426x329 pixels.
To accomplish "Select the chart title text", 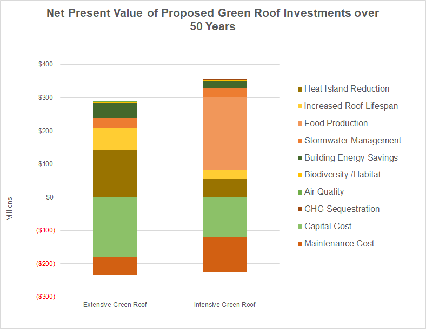I will click(x=212, y=20).
